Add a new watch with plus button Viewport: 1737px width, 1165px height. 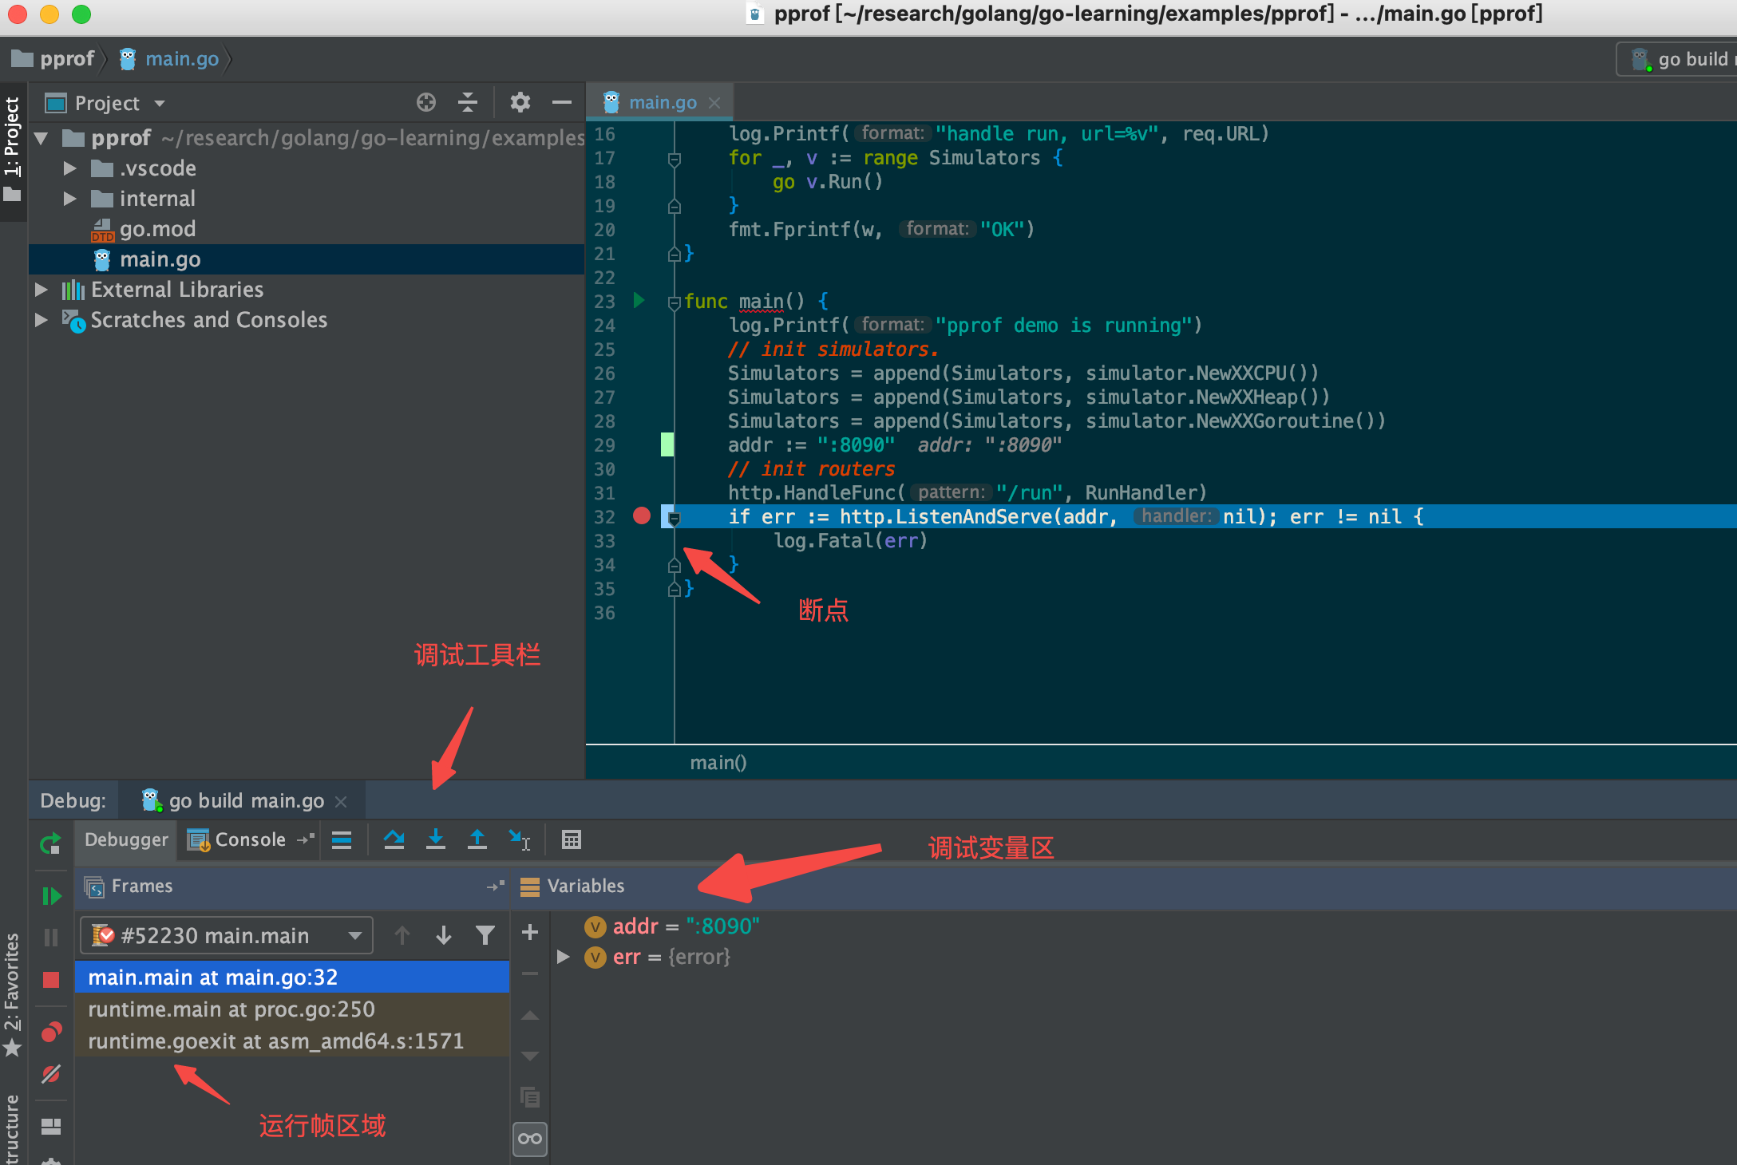(x=529, y=932)
